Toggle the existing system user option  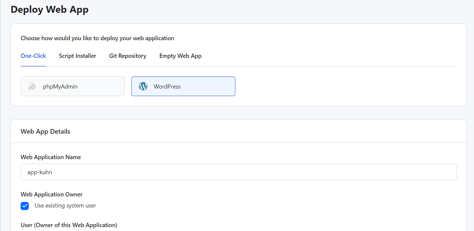tap(25, 206)
